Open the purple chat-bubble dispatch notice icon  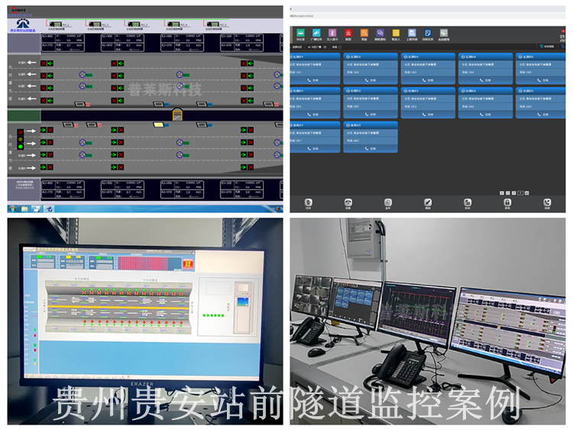click(380, 34)
